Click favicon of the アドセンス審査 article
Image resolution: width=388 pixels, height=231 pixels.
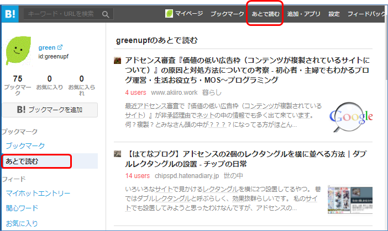click(117, 61)
